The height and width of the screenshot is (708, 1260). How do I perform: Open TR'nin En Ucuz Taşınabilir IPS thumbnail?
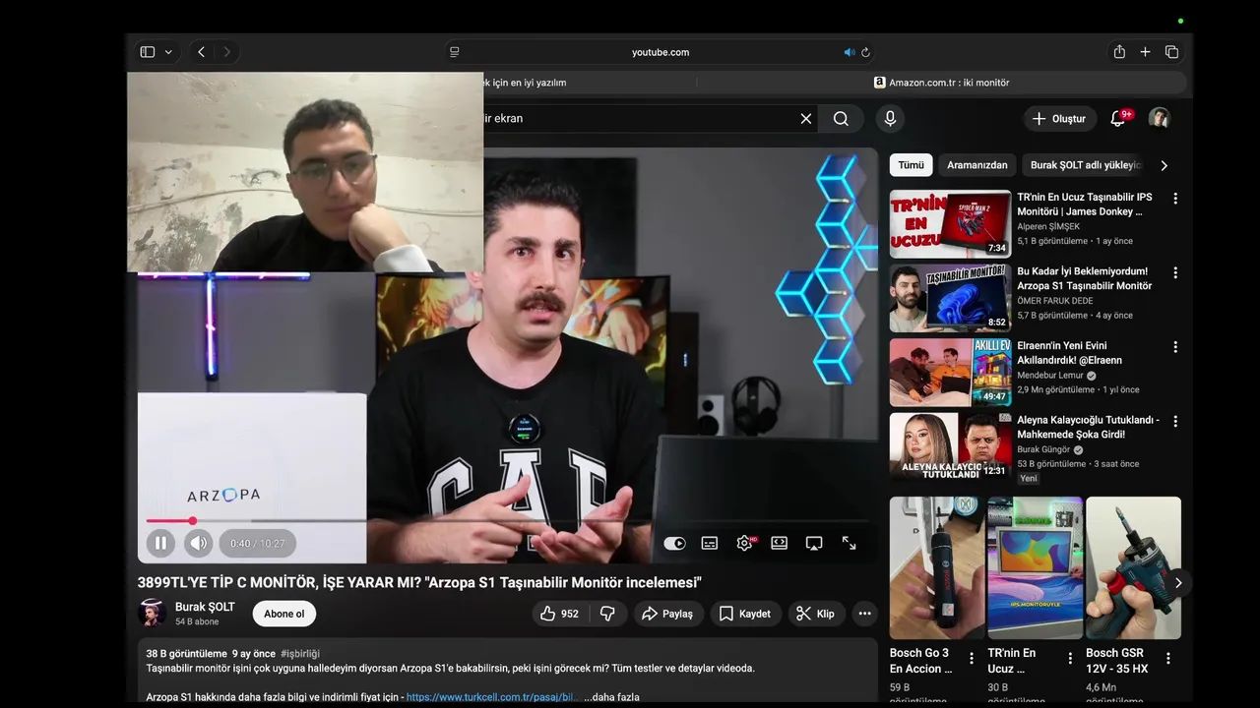(x=950, y=224)
